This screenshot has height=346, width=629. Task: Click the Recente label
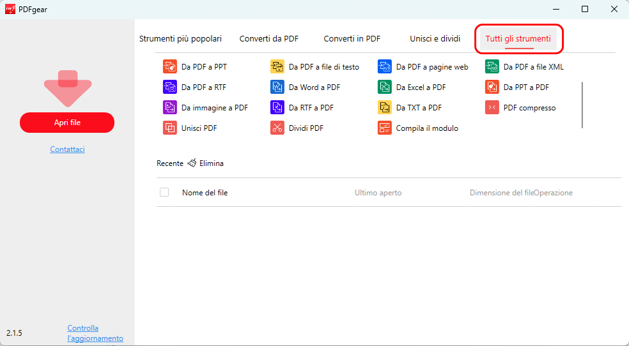pyautogui.click(x=170, y=163)
